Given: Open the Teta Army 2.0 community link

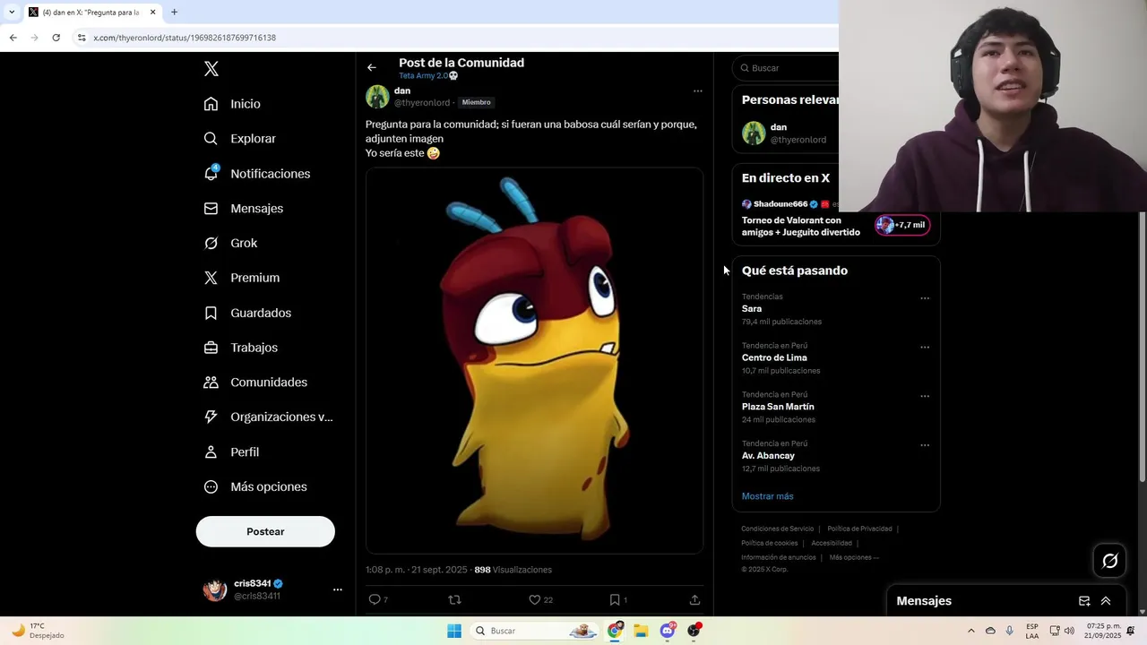Looking at the screenshot, I should [428, 76].
